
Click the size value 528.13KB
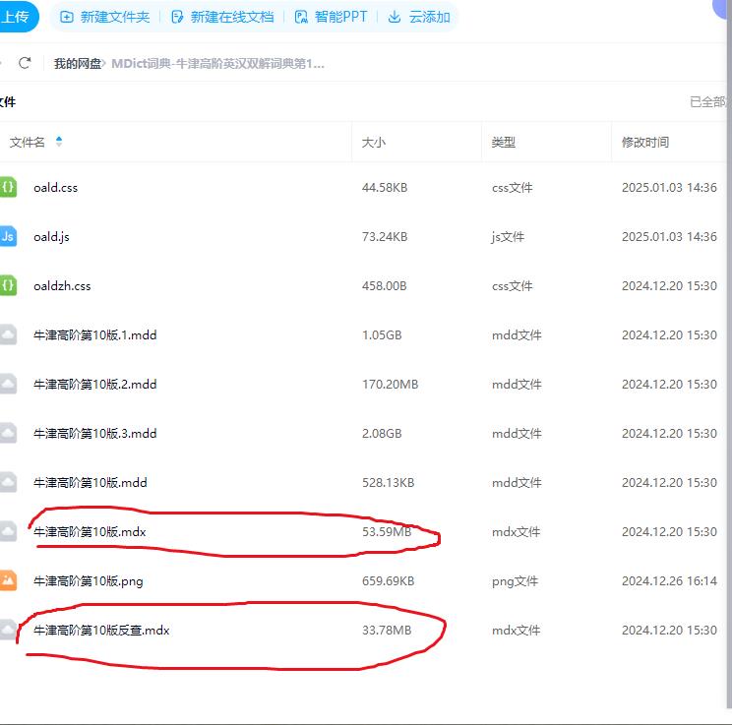388,483
